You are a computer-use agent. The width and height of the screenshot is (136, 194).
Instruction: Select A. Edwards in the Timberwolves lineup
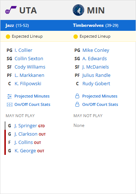(95, 58)
